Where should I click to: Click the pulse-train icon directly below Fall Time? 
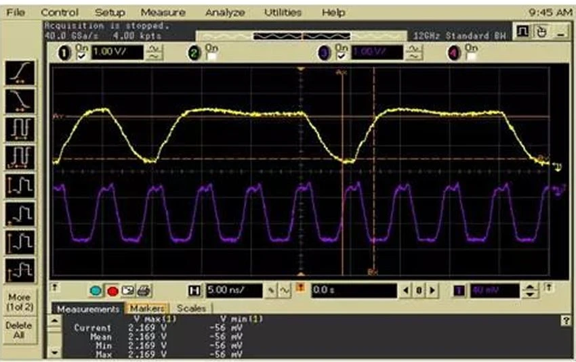click(20, 129)
